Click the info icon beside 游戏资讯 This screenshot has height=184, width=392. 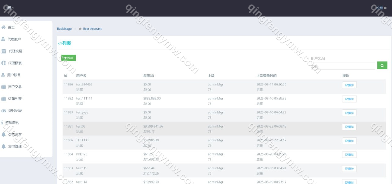pos(2,122)
